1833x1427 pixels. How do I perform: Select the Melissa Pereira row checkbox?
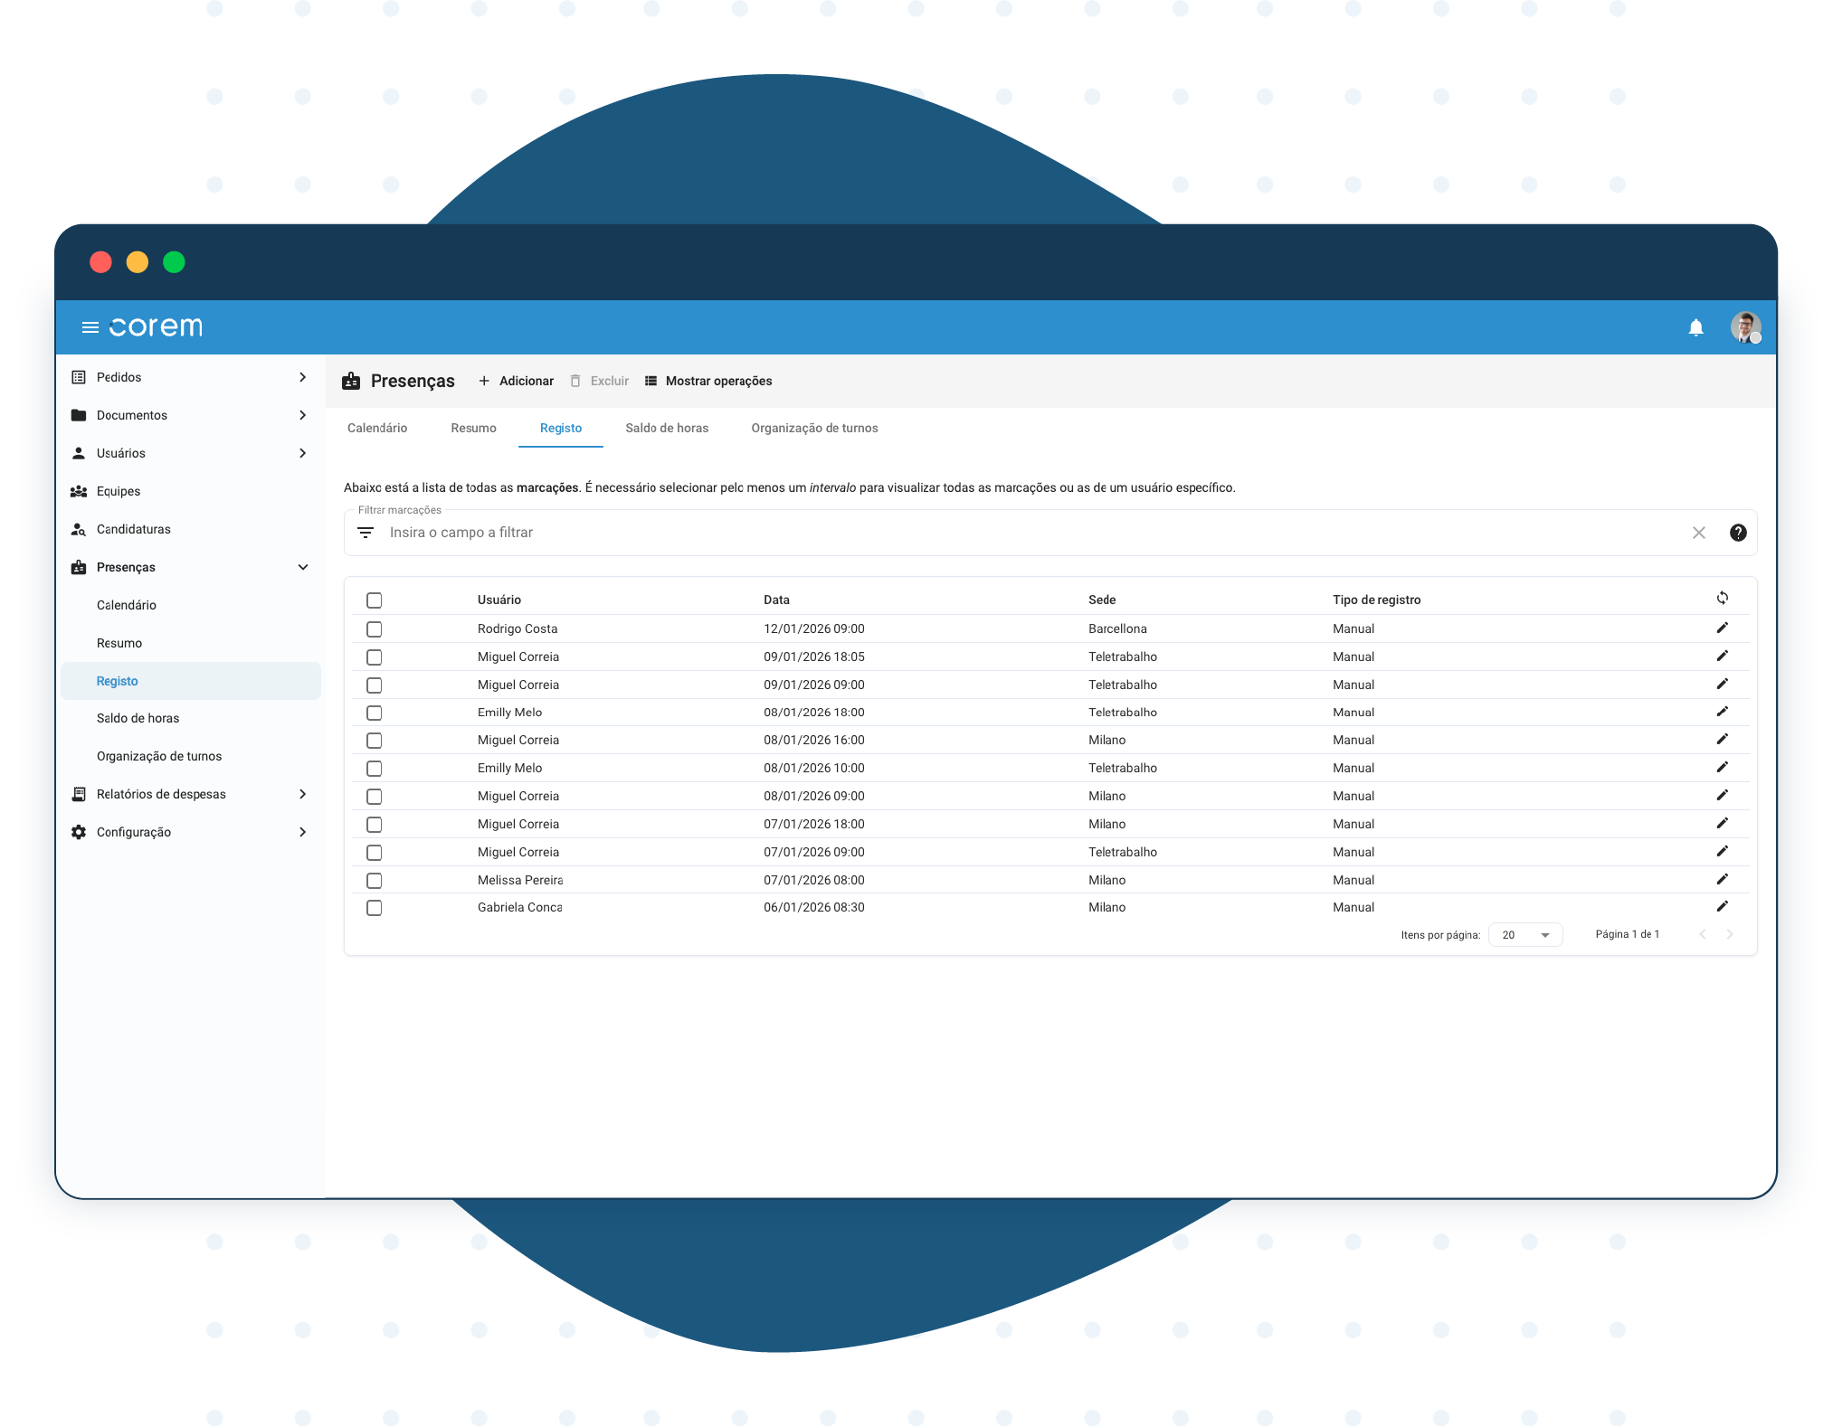[374, 881]
